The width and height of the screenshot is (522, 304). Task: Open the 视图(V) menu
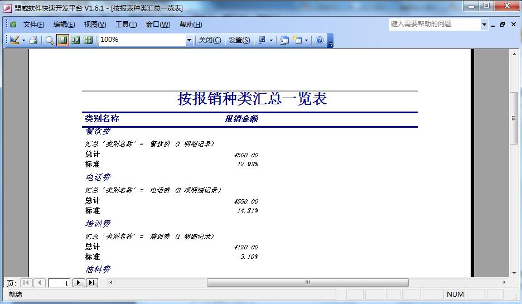coord(95,25)
